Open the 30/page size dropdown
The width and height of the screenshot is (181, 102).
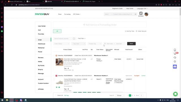tap(120, 95)
